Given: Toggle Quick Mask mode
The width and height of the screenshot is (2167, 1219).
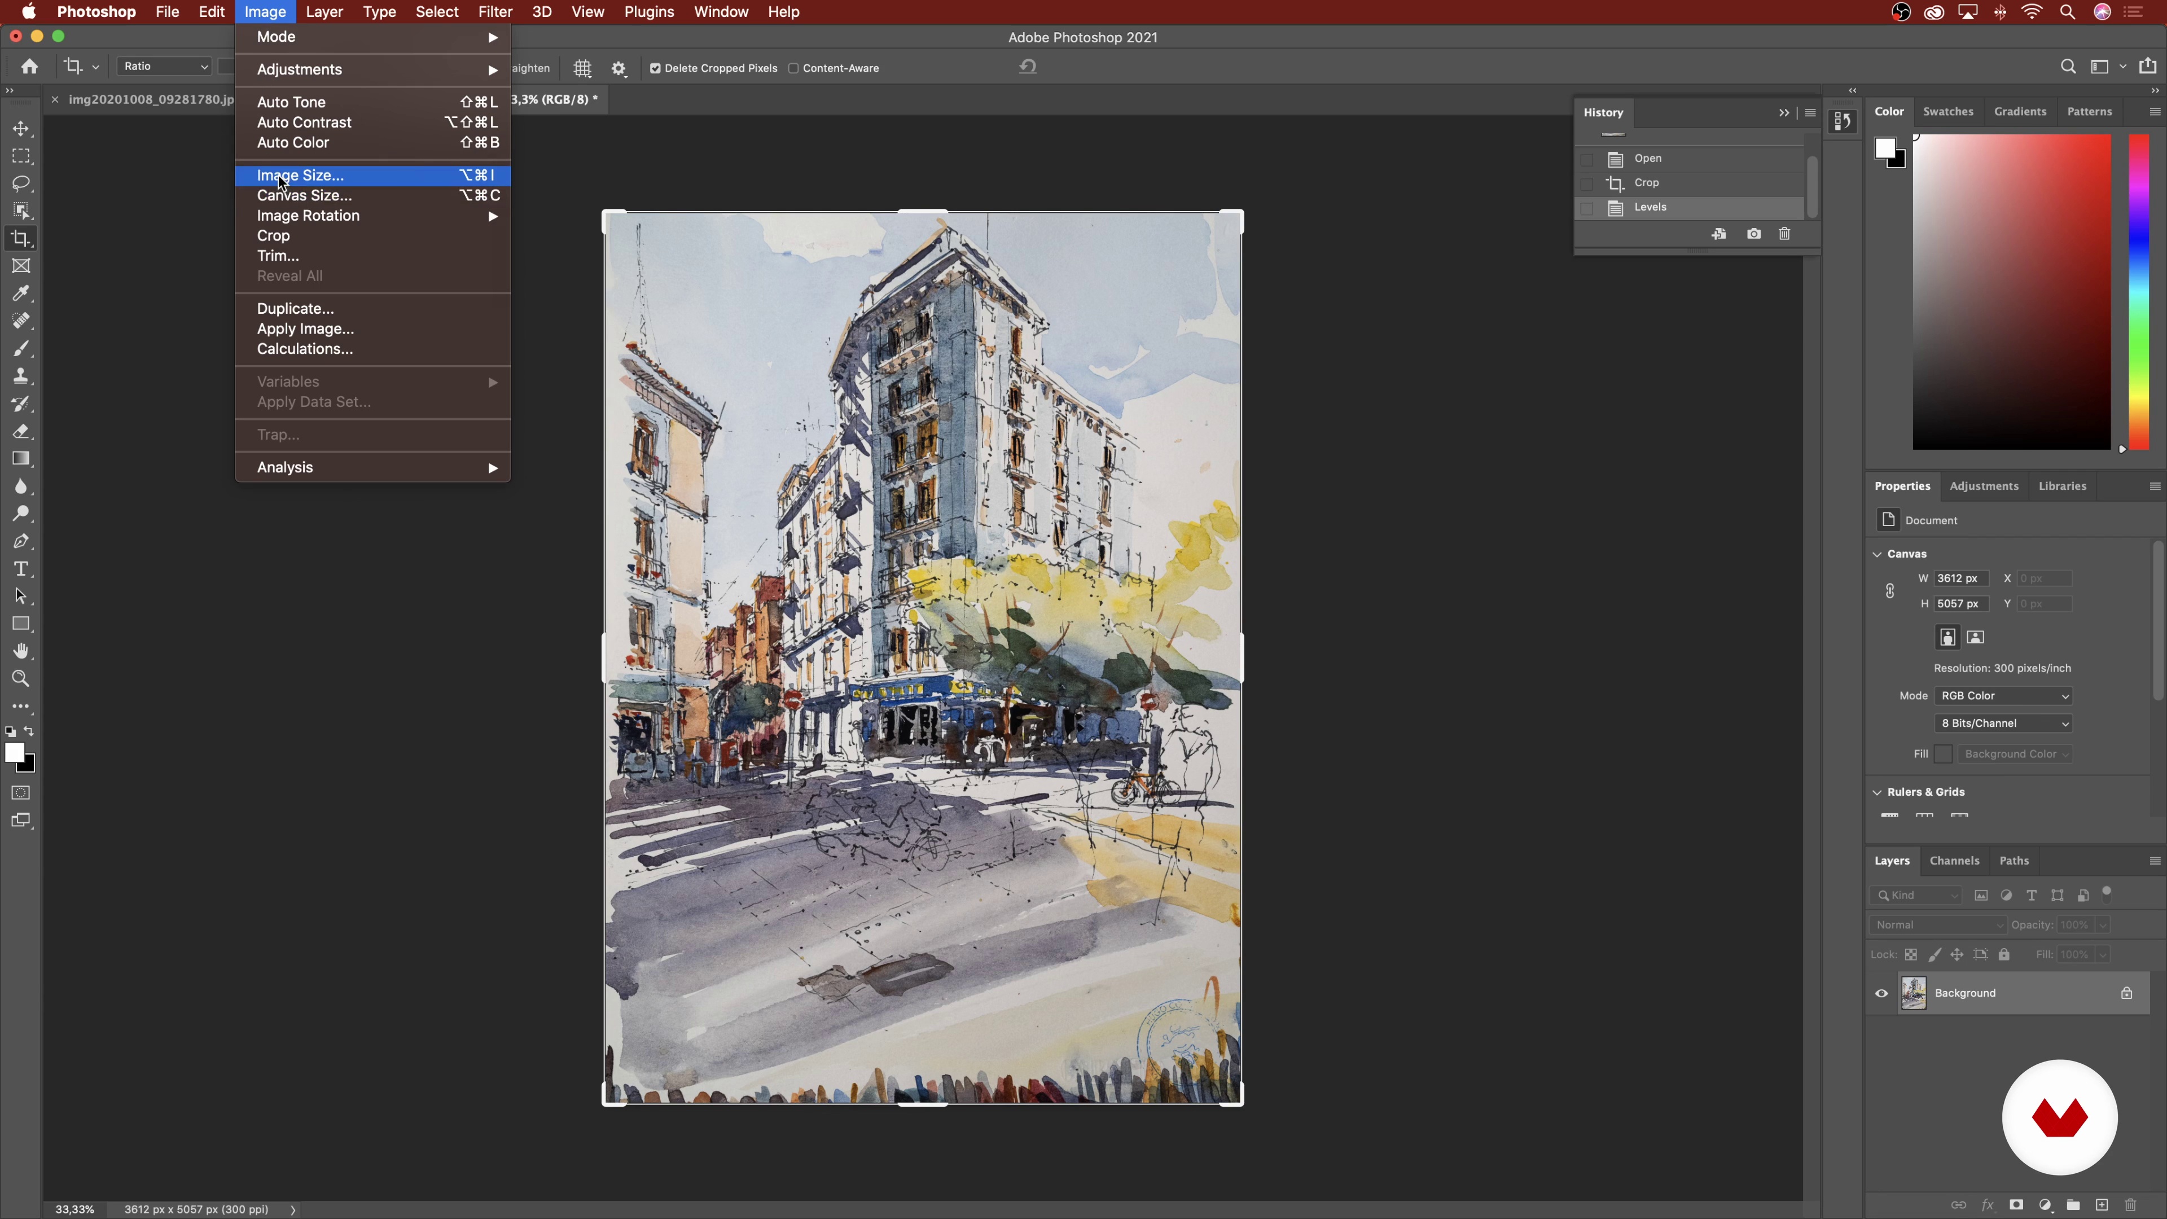Looking at the screenshot, I should (x=21, y=792).
